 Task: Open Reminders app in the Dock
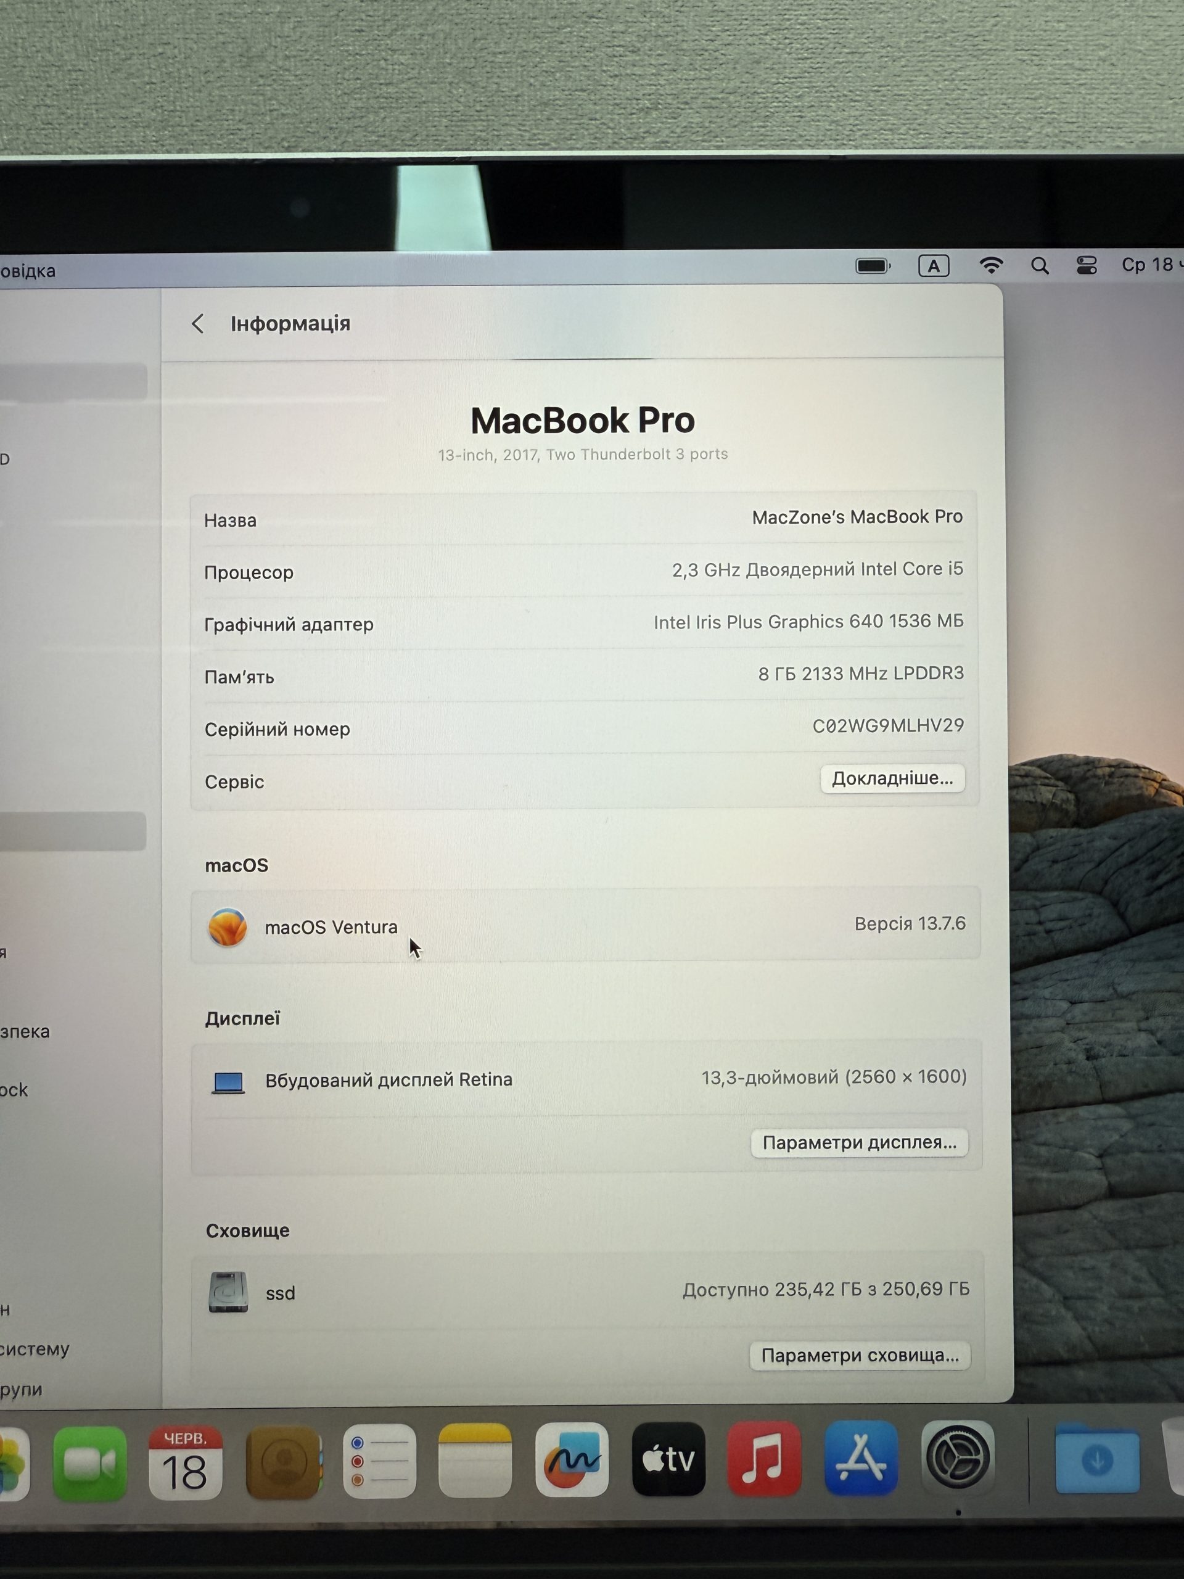(379, 1461)
